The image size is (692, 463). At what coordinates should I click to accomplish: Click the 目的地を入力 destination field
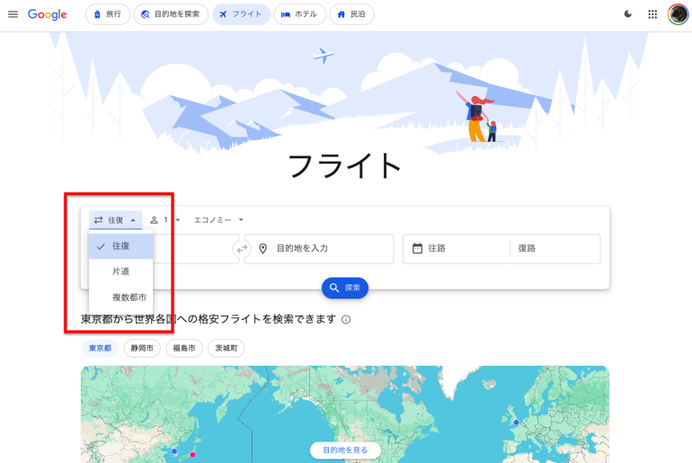point(319,248)
